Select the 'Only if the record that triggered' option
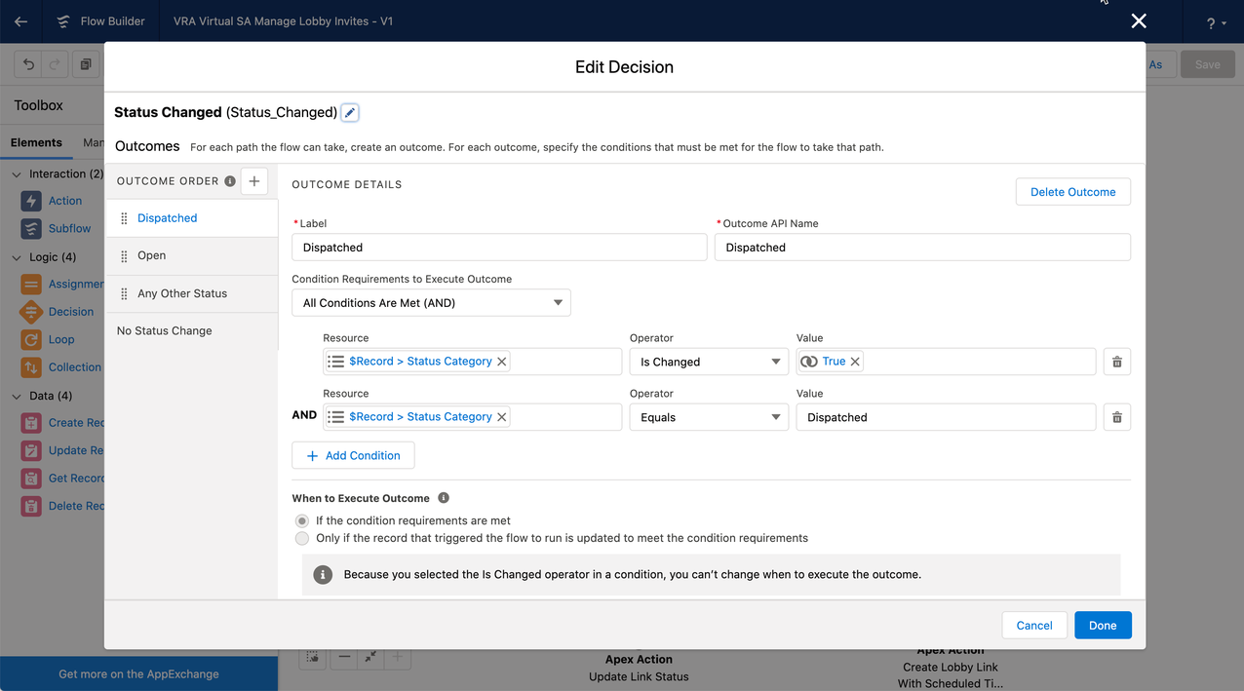This screenshot has width=1244, height=691. coord(302,538)
